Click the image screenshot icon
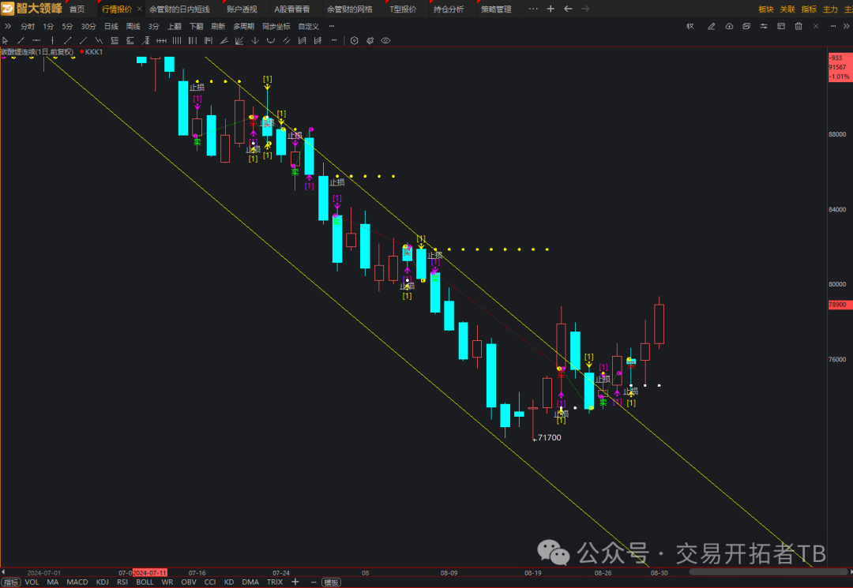853x588 pixels. click(746, 26)
